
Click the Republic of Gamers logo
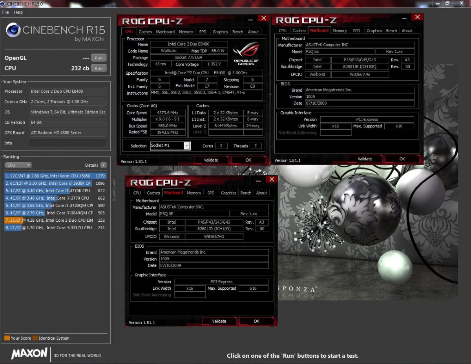click(x=246, y=53)
